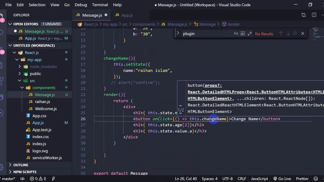Expand the NPM Scripts section
This screenshot has width=324, height=182.
[x=10, y=172]
